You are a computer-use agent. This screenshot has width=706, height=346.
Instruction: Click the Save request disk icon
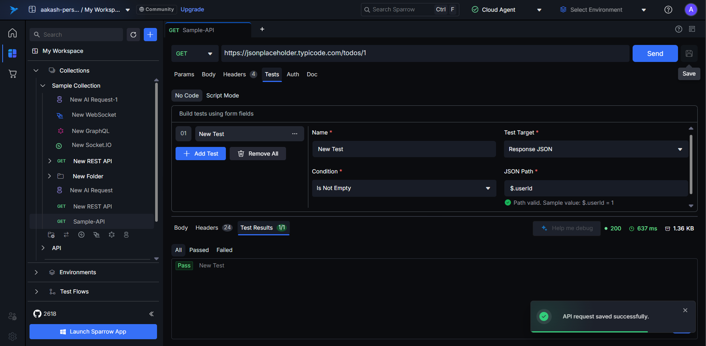point(689,54)
